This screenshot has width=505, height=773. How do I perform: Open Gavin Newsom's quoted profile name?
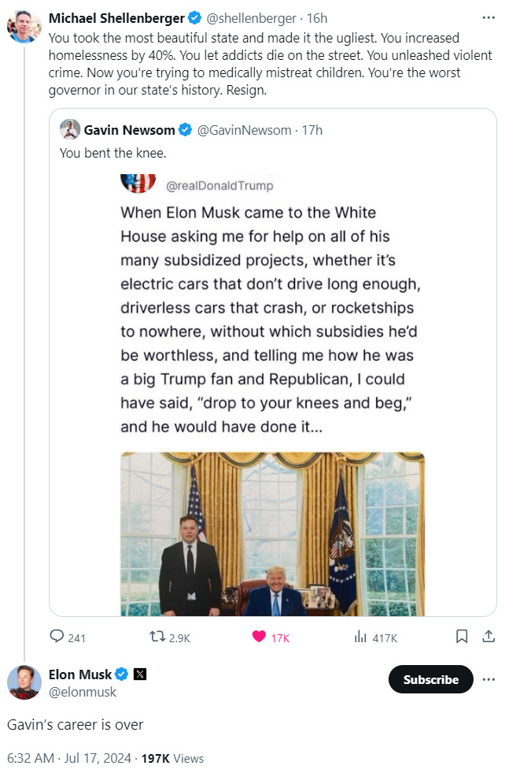[x=130, y=130]
